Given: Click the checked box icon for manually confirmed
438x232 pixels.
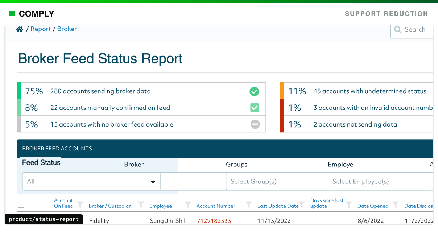Looking at the screenshot, I should [255, 108].
